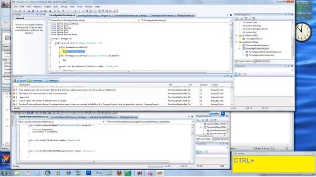This screenshot has width=316, height=177.
Task: Toggle the 0 Messages filter button
Action: (51, 81)
